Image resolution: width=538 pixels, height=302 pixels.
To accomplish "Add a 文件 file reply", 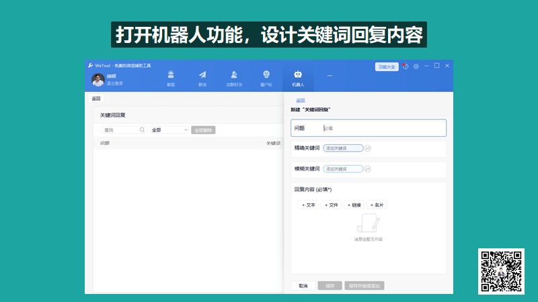I will [x=332, y=205].
